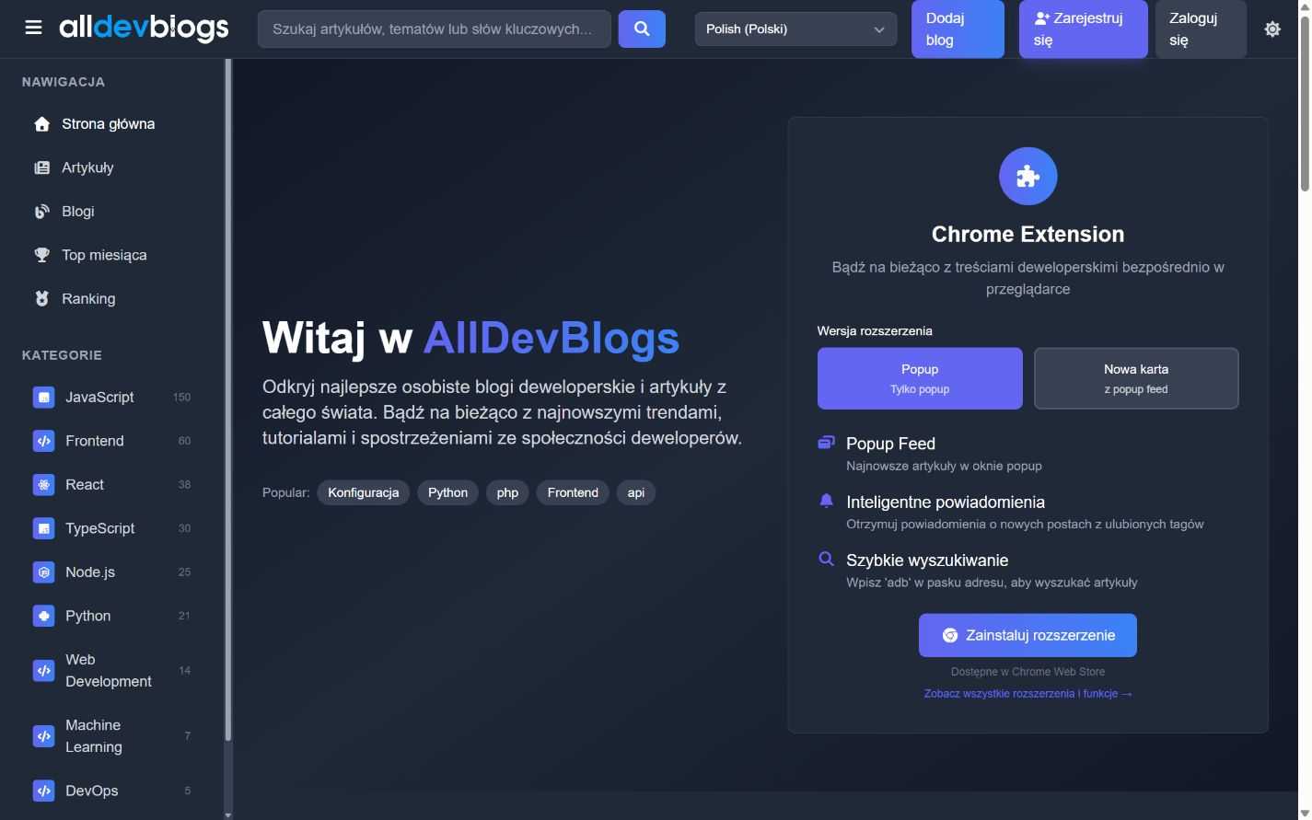Open Zobacz wszystkie rozszerzenia i funkcje link

1028,694
